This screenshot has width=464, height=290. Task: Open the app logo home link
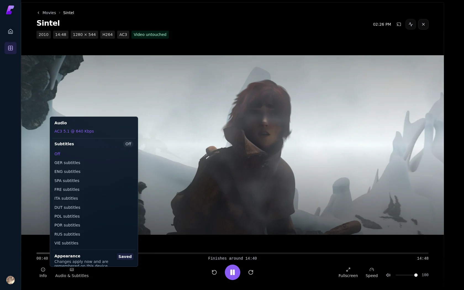click(10, 10)
